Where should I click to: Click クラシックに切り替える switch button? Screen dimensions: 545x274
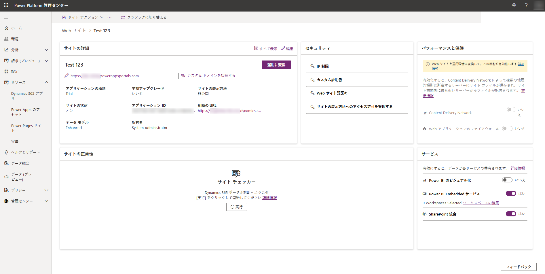[x=143, y=17]
